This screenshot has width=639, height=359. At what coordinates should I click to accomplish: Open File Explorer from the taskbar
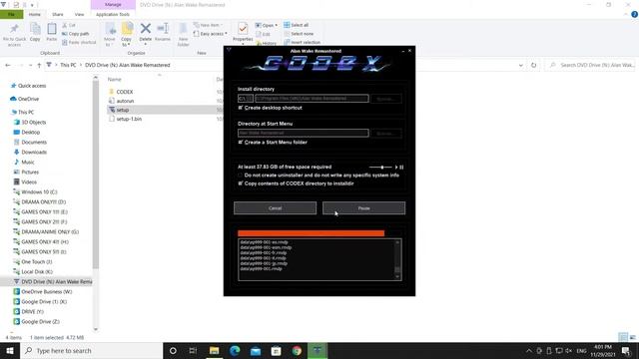point(214,351)
